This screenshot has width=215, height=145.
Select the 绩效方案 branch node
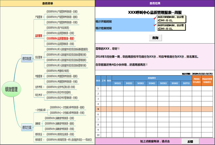coord(27,127)
